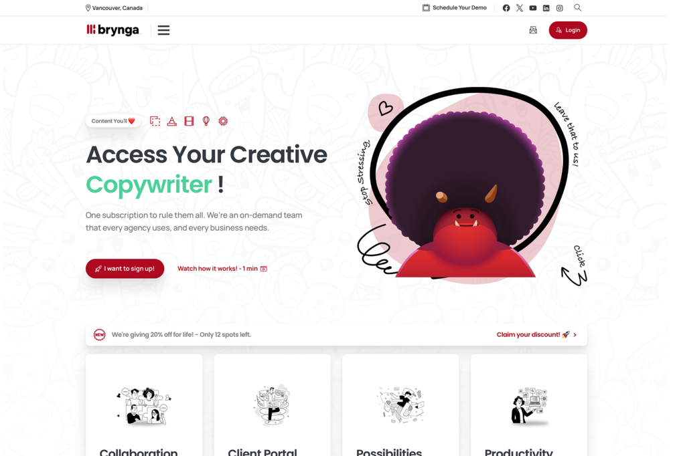Open the YouTube social icon
The height and width of the screenshot is (456, 673).
point(532,8)
